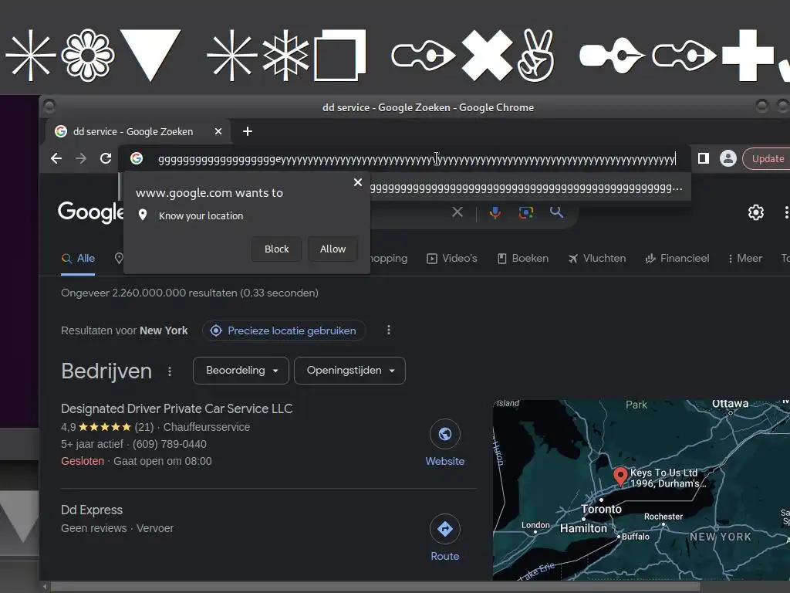This screenshot has width=790, height=593.
Task: Click the 'Gesloten' status text
Action: click(x=83, y=462)
